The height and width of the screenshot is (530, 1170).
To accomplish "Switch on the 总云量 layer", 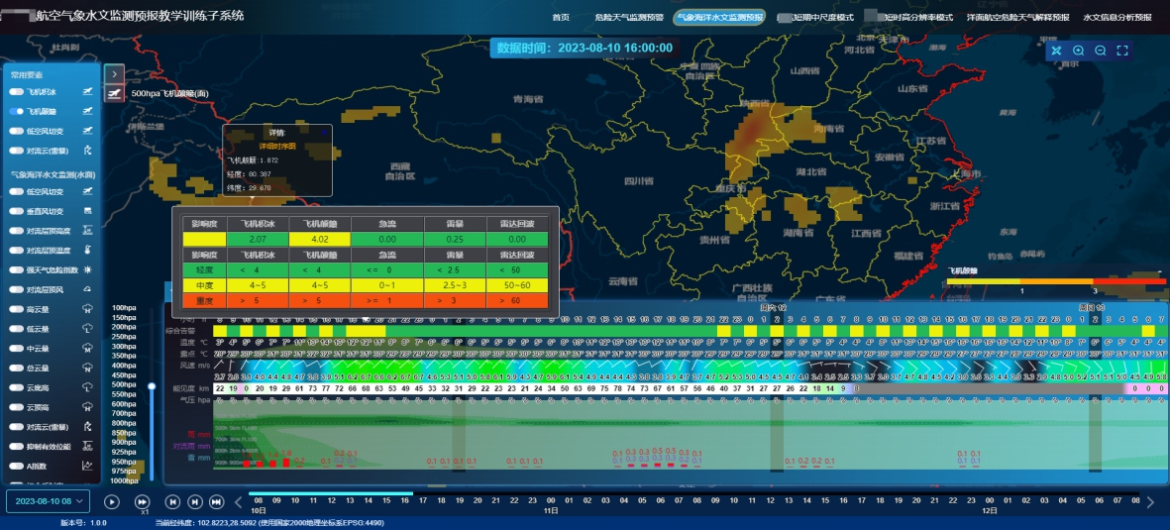I will (x=17, y=368).
